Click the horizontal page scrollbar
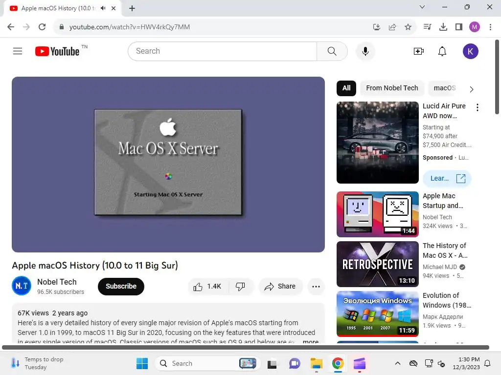The image size is (501, 375). pyautogui.click(x=246, y=347)
